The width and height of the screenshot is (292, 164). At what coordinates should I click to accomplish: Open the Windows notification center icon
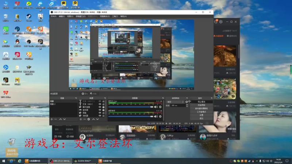tap(287, 161)
